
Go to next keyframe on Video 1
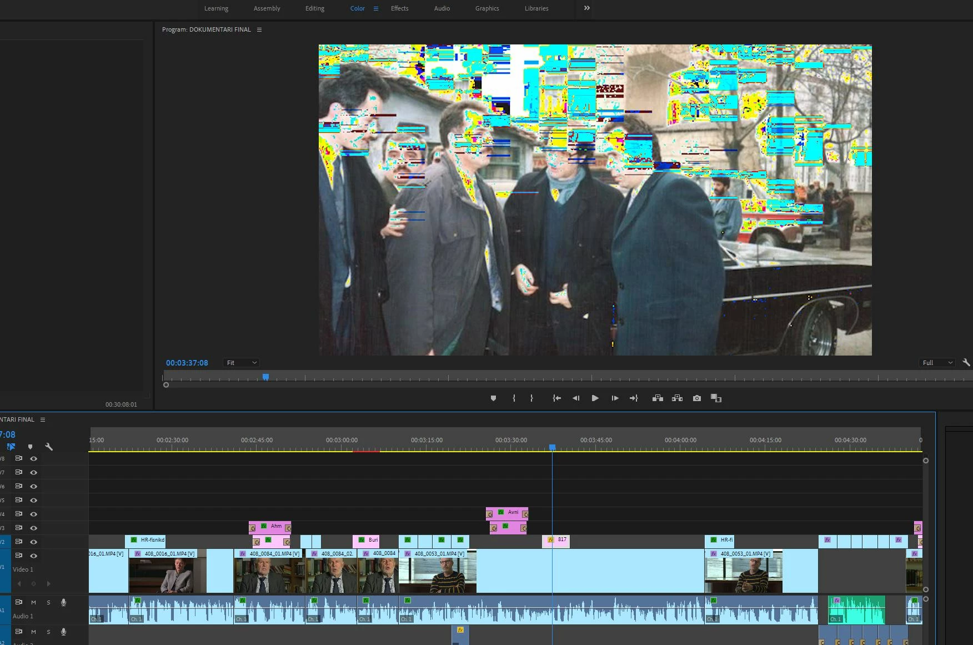(x=48, y=584)
